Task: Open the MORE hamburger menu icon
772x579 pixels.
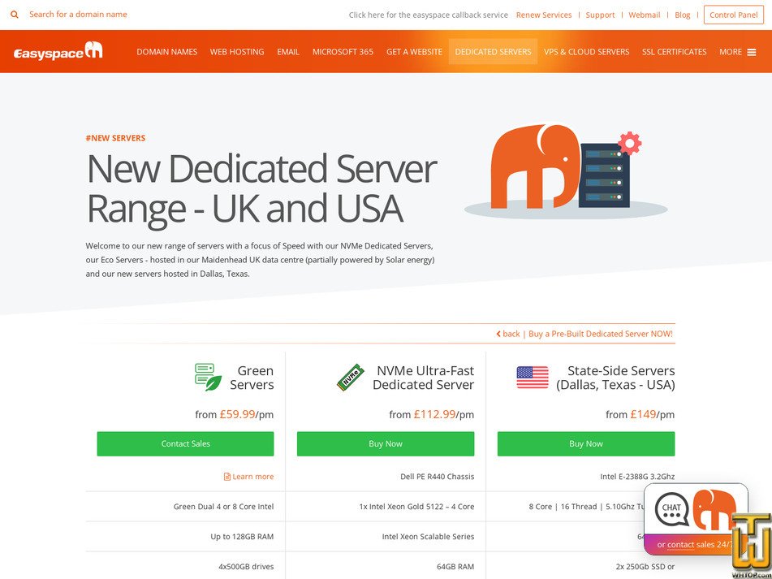Action: point(752,52)
